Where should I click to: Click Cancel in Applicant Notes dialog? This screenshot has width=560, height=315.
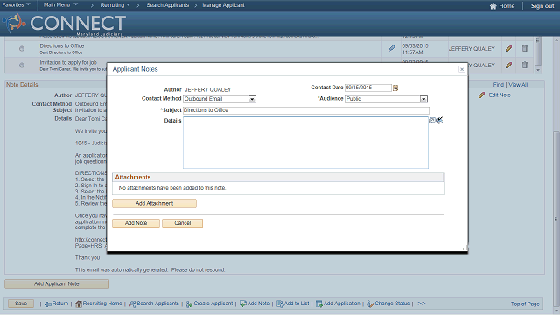(183, 223)
